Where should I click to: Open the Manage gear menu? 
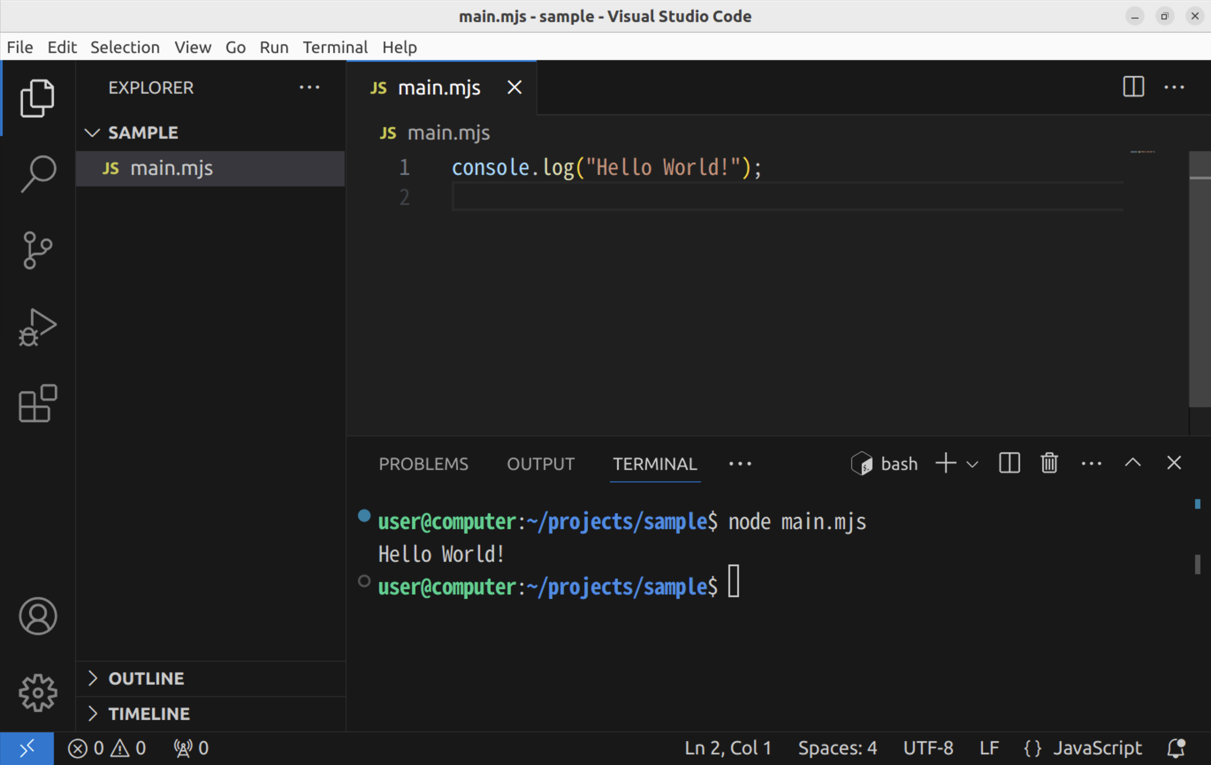tap(38, 692)
